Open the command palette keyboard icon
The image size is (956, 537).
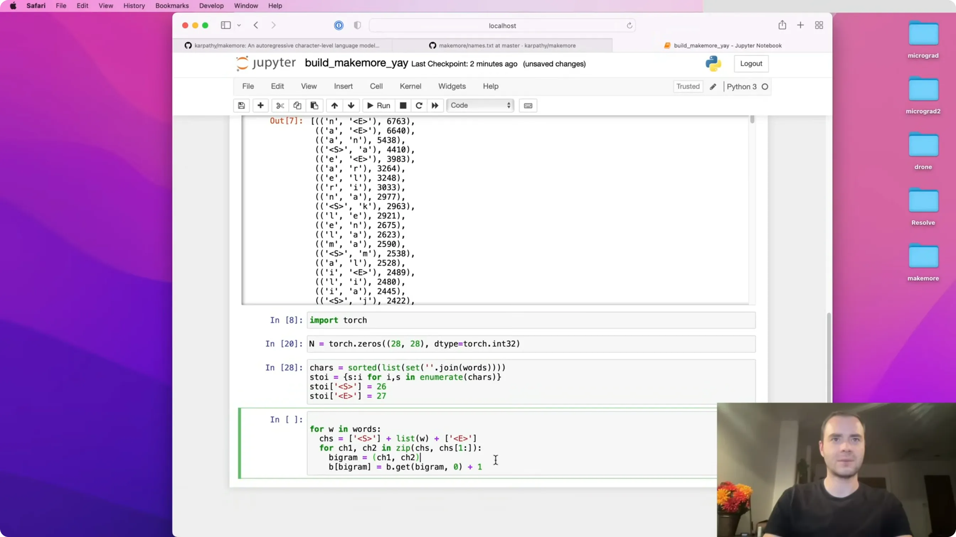528,105
